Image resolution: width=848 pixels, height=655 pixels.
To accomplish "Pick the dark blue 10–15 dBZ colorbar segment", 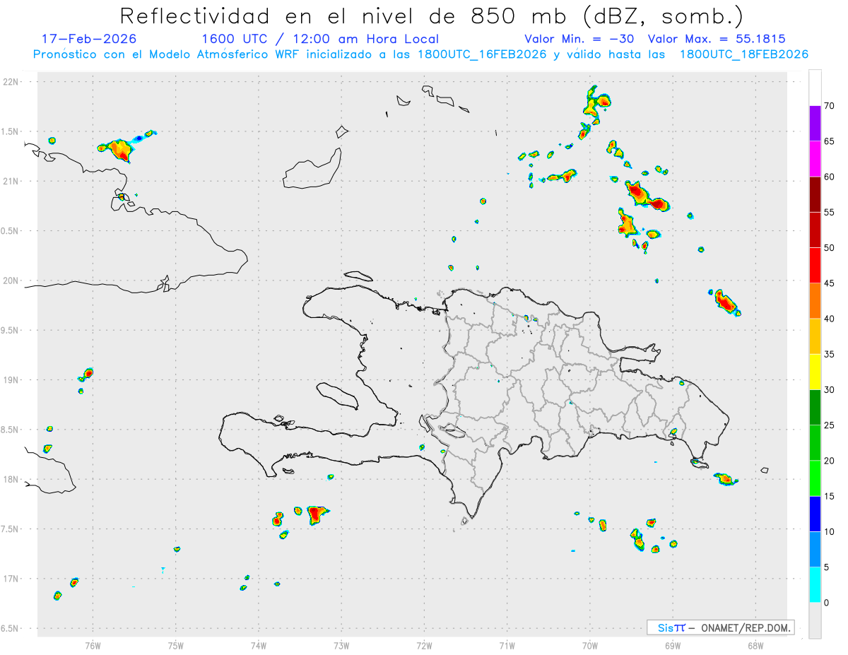I will click(x=815, y=514).
